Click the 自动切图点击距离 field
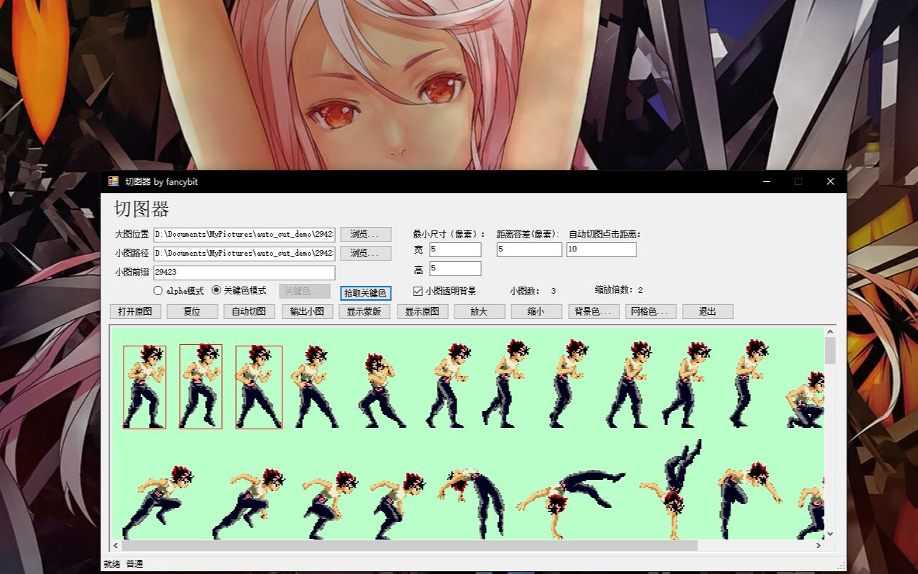This screenshot has height=574, width=918. click(602, 249)
